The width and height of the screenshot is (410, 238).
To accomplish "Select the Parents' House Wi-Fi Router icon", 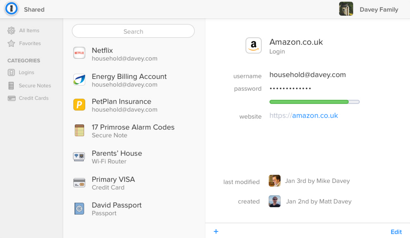I will (x=79, y=157).
